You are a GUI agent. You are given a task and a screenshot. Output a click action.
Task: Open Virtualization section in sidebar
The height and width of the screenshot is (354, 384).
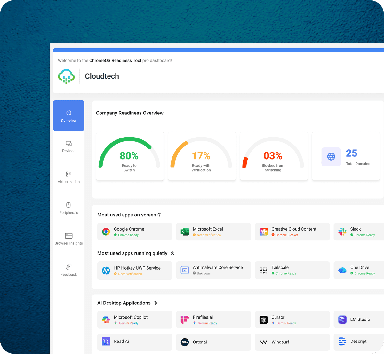(69, 177)
